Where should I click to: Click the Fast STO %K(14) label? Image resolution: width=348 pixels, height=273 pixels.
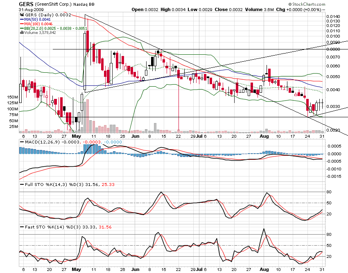point(45,227)
